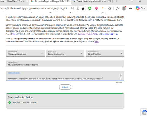
Task: Open the reCAPTCHA badge
Action: (x=144, y=112)
